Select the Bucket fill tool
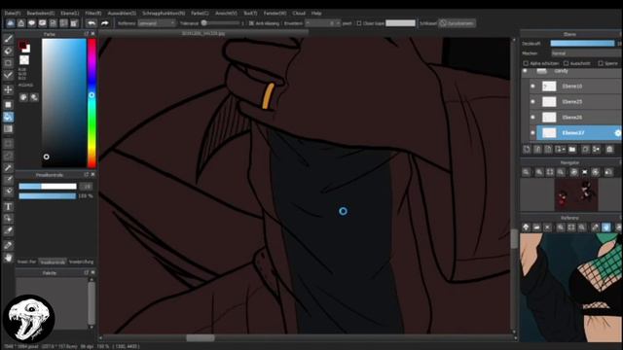The image size is (623, 350). click(x=8, y=117)
